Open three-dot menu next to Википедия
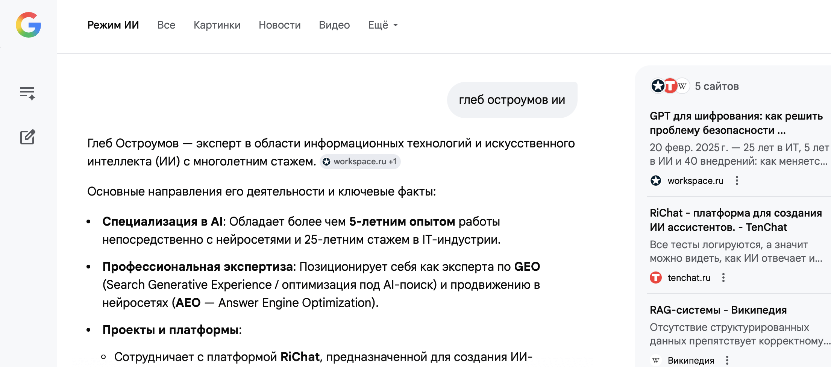Image resolution: width=831 pixels, height=367 pixels. coord(727,361)
